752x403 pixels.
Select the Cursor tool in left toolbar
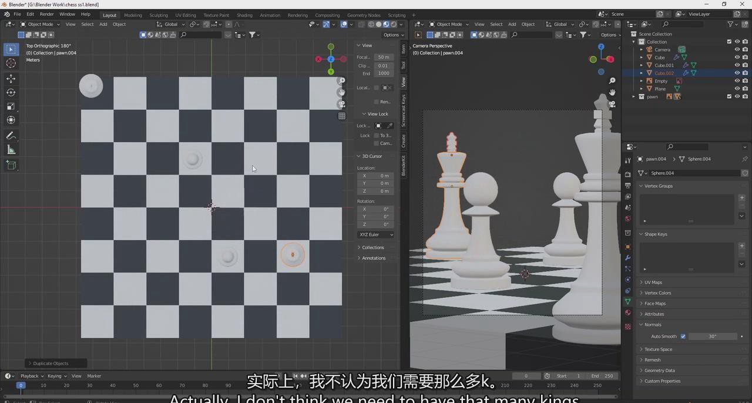pos(11,63)
